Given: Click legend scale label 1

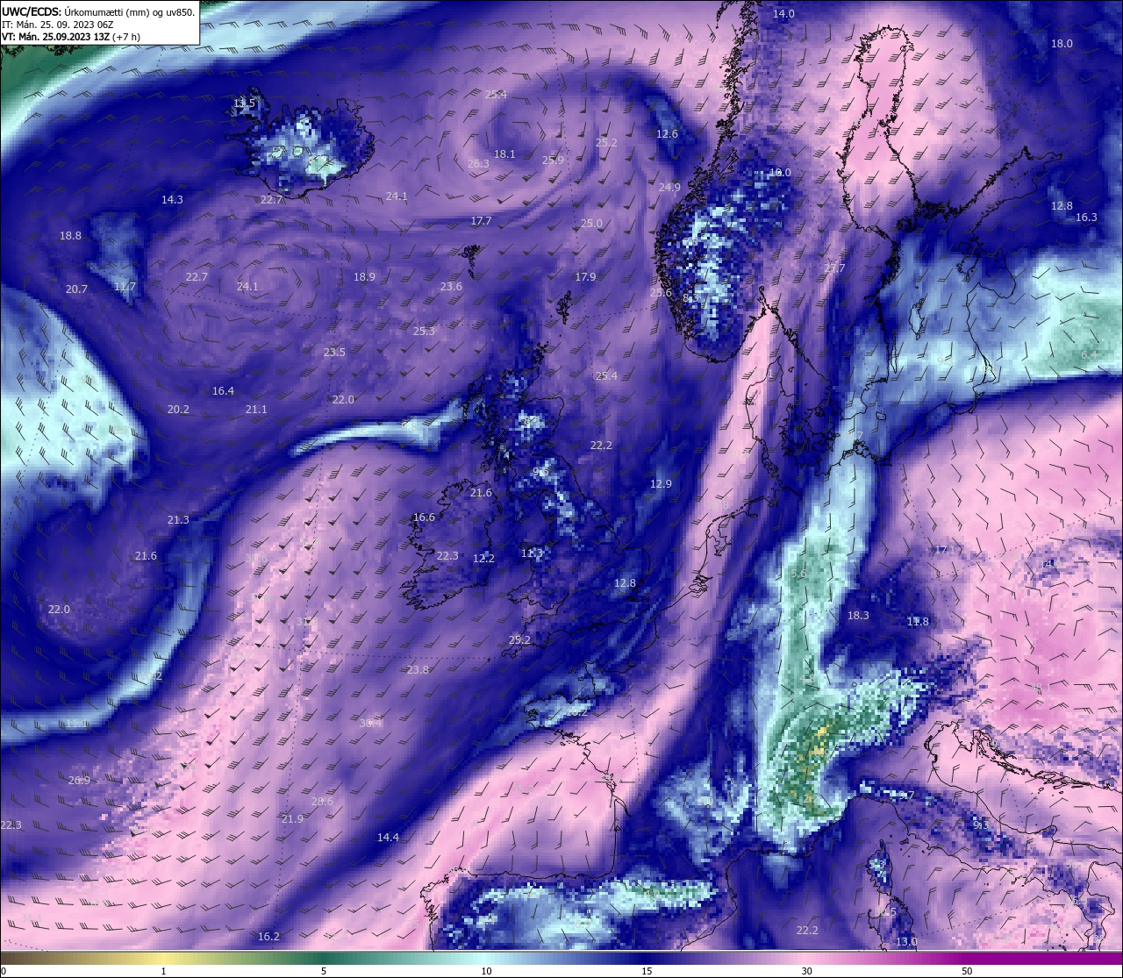Looking at the screenshot, I should [x=163, y=971].
